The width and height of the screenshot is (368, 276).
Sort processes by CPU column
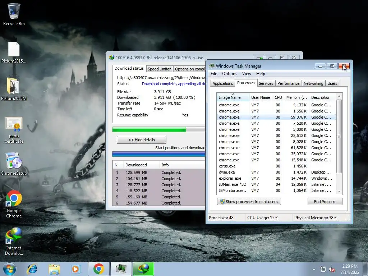coord(278,97)
